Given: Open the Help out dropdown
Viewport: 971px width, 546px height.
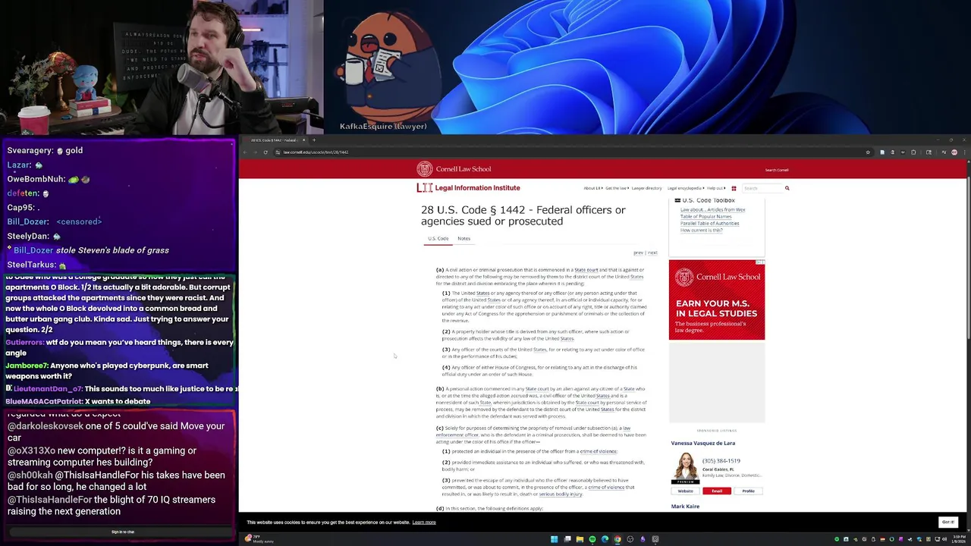Looking at the screenshot, I should pos(715,188).
